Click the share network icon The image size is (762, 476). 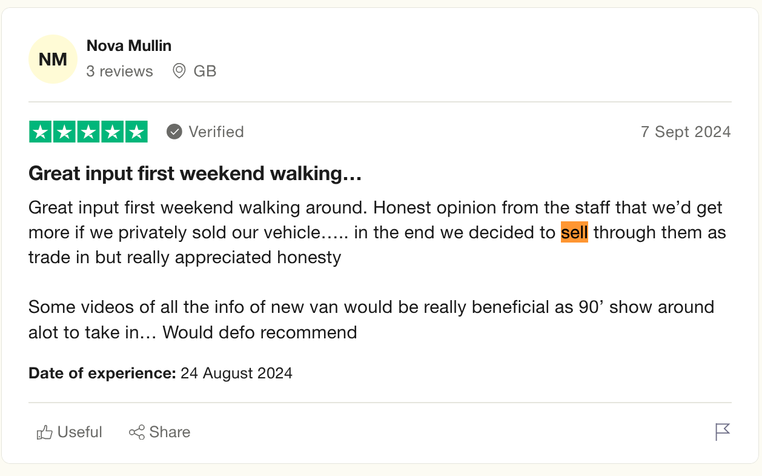[x=137, y=432]
